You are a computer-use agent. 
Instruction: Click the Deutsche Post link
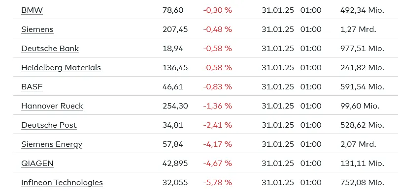pos(49,125)
